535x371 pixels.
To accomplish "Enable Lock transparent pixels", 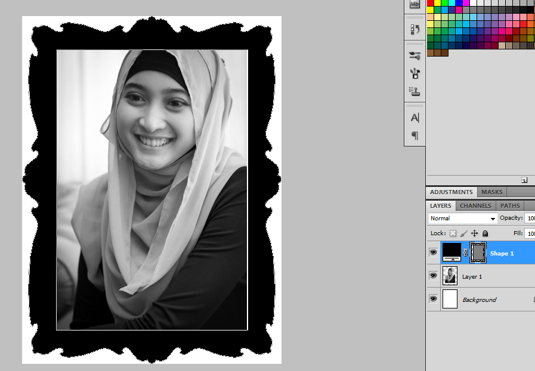I will click(452, 233).
